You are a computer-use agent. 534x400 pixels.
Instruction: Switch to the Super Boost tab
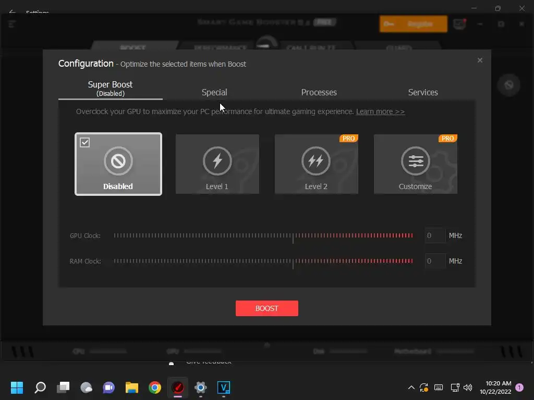click(111, 89)
